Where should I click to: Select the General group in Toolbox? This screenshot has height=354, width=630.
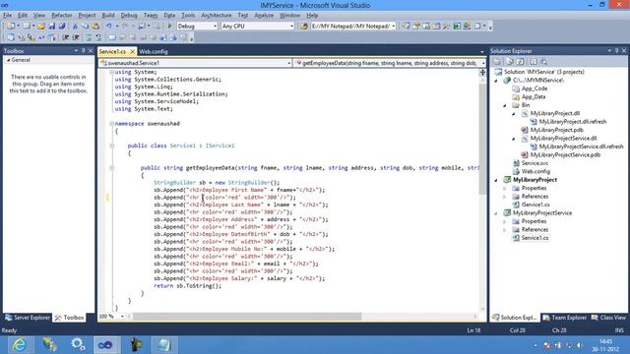coord(48,60)
